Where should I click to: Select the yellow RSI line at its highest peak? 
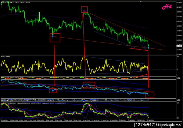tap(84, 58)
